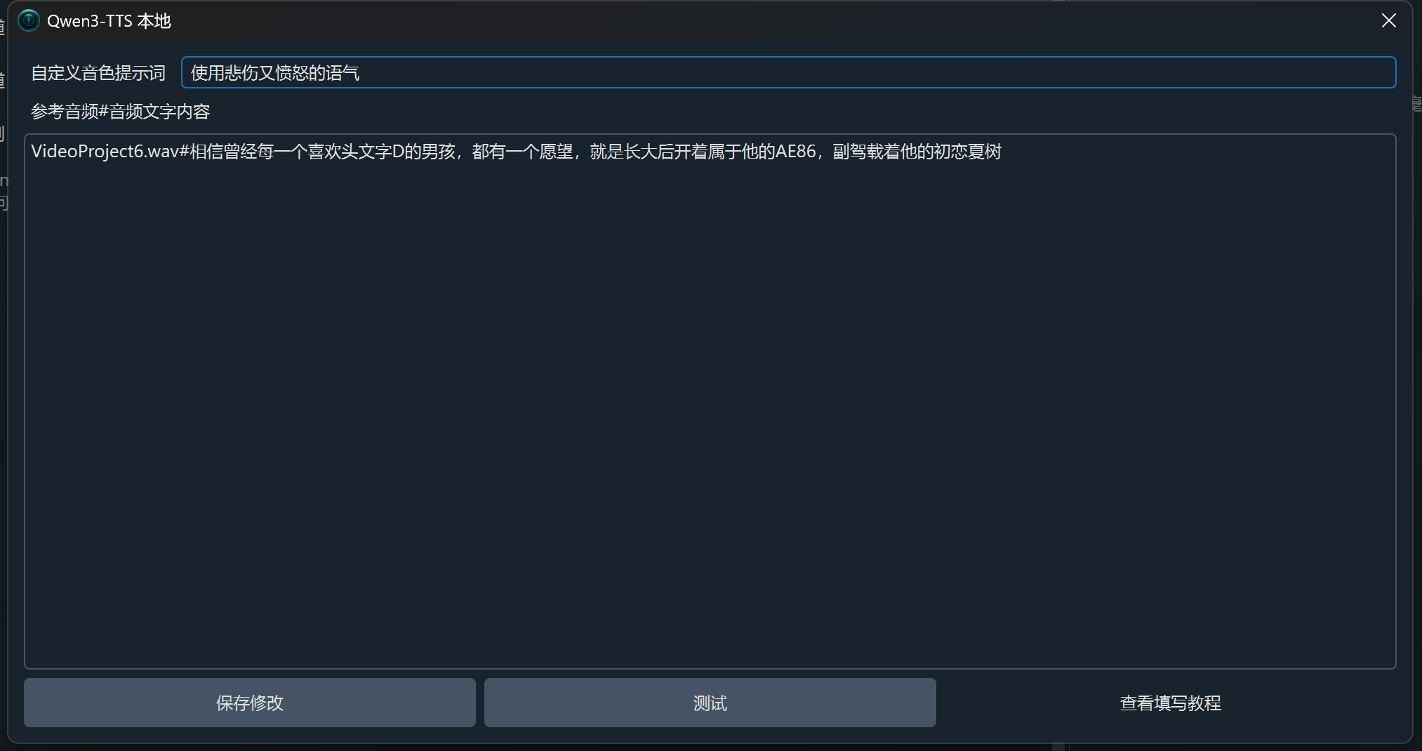1422x751 pixels.
Task: Click the word 悲伤 in prompt field
Action: point(241,73)
